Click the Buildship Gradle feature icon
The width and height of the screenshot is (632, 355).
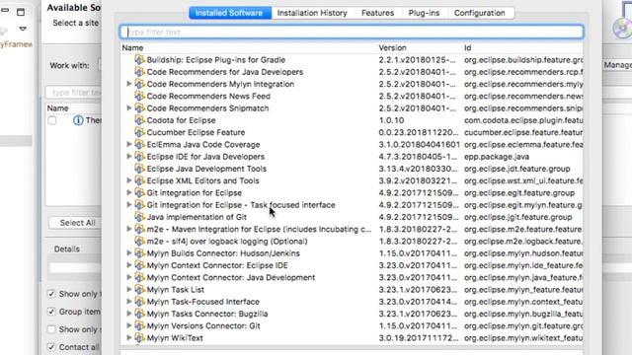[139, 59]
